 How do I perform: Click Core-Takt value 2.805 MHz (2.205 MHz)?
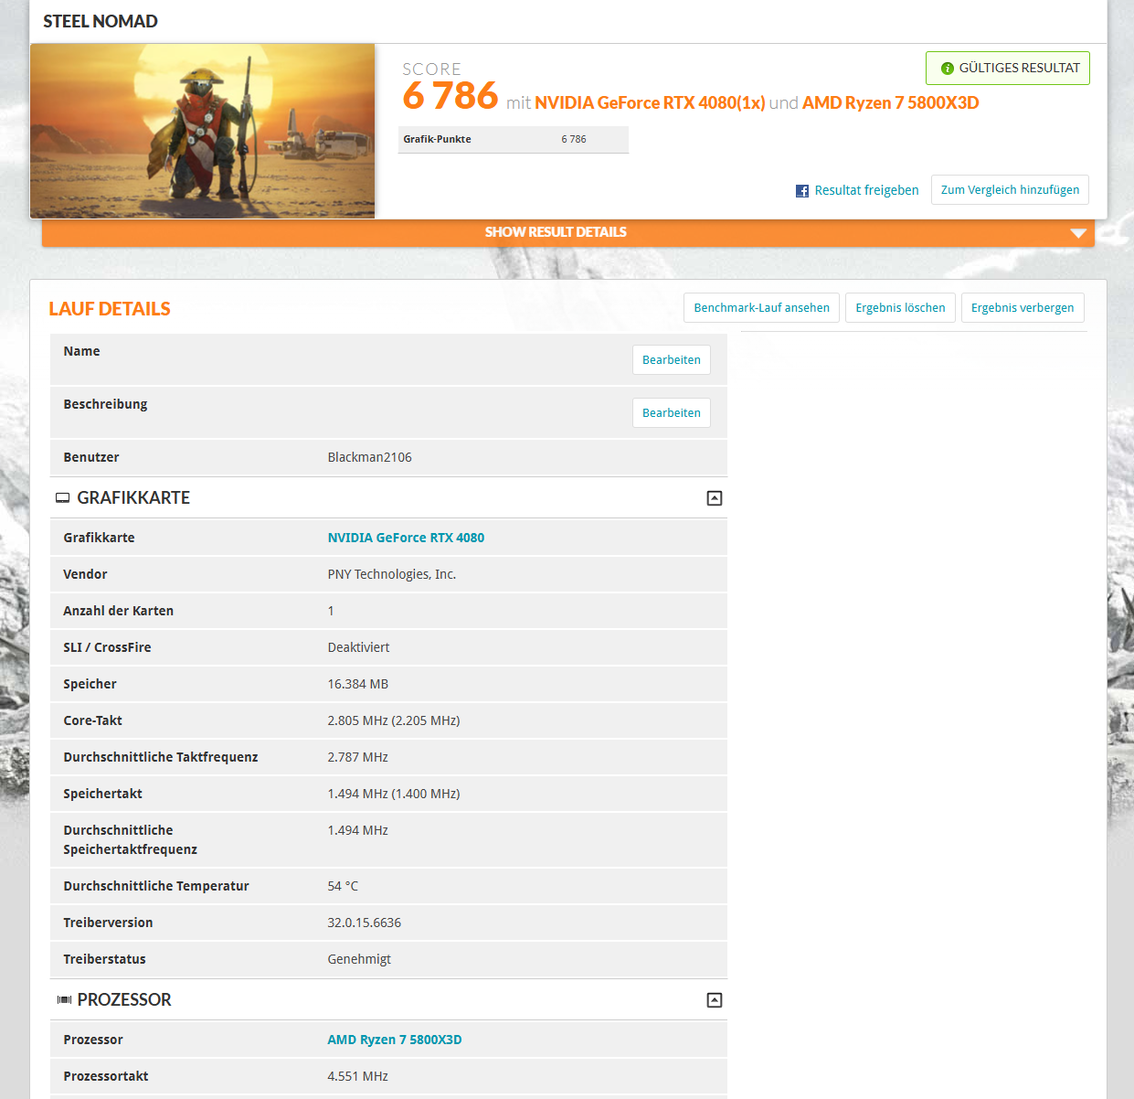(394, 720)
